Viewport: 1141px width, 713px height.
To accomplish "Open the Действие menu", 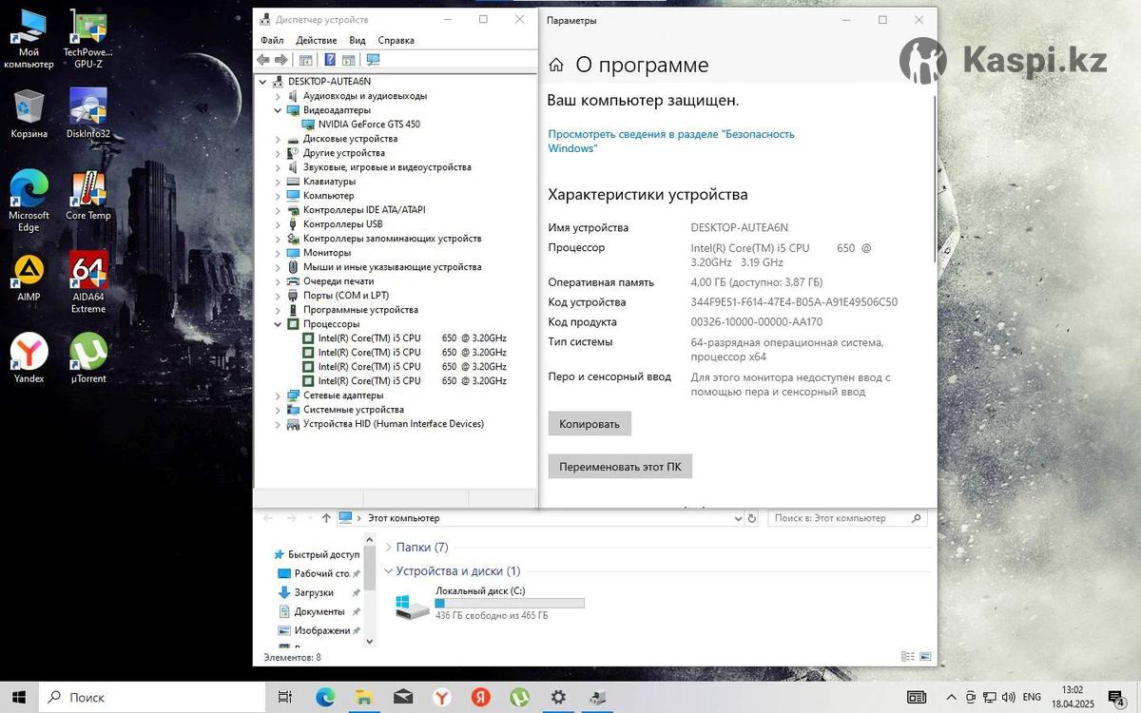I will [316, 40].
